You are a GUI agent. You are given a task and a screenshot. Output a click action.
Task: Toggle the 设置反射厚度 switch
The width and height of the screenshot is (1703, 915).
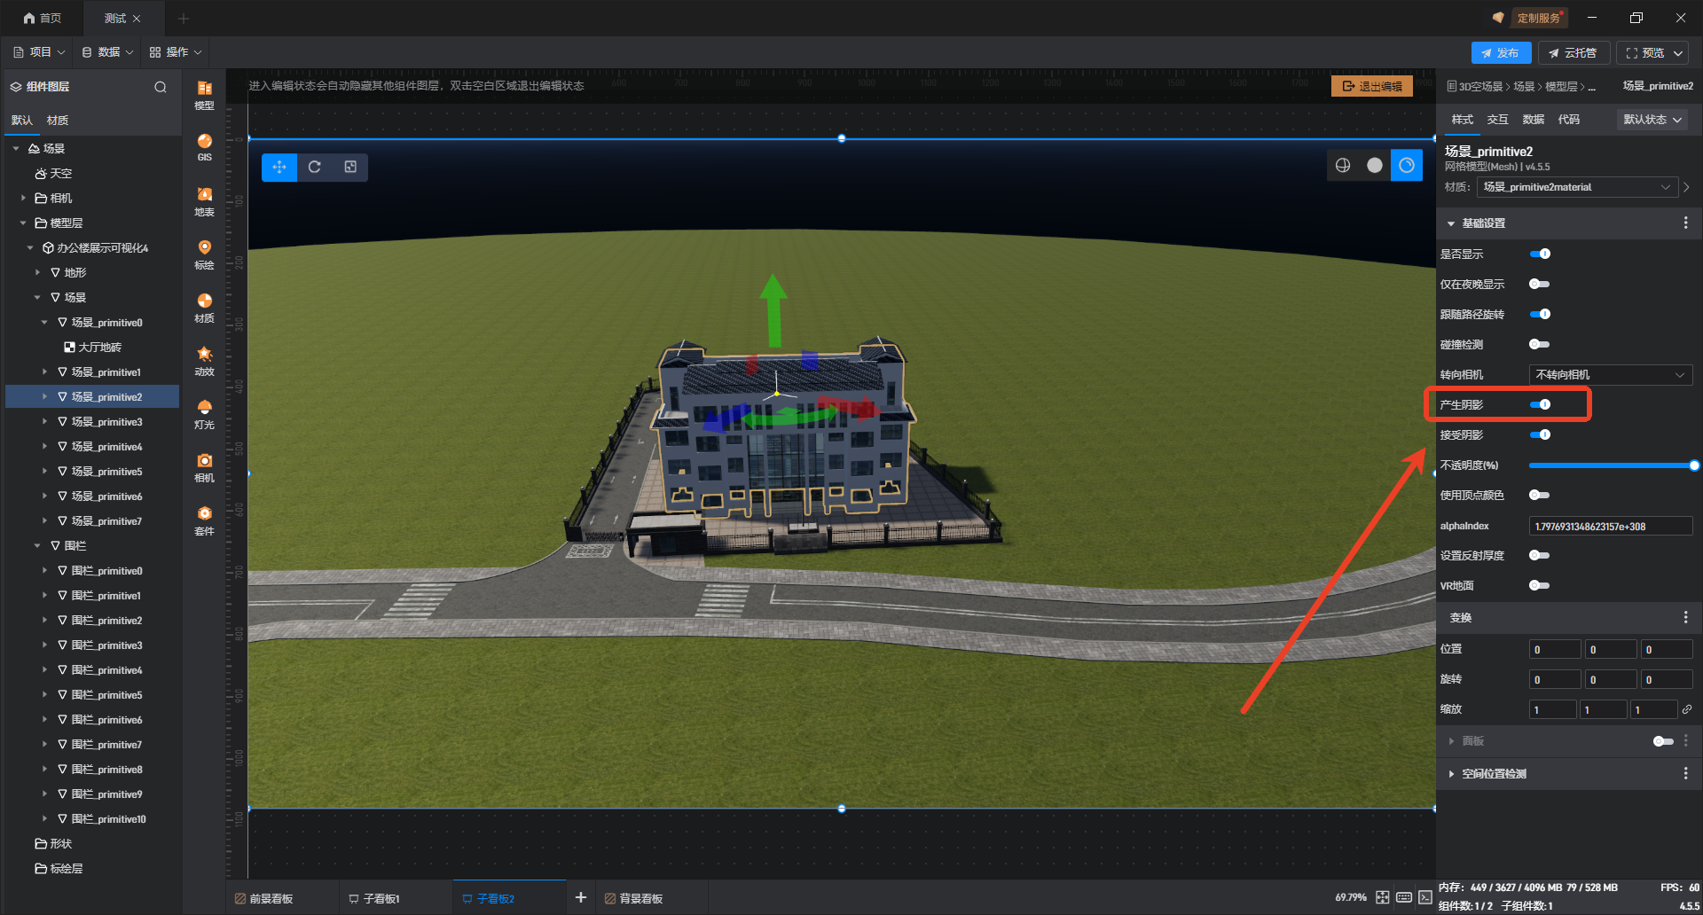1540,555
